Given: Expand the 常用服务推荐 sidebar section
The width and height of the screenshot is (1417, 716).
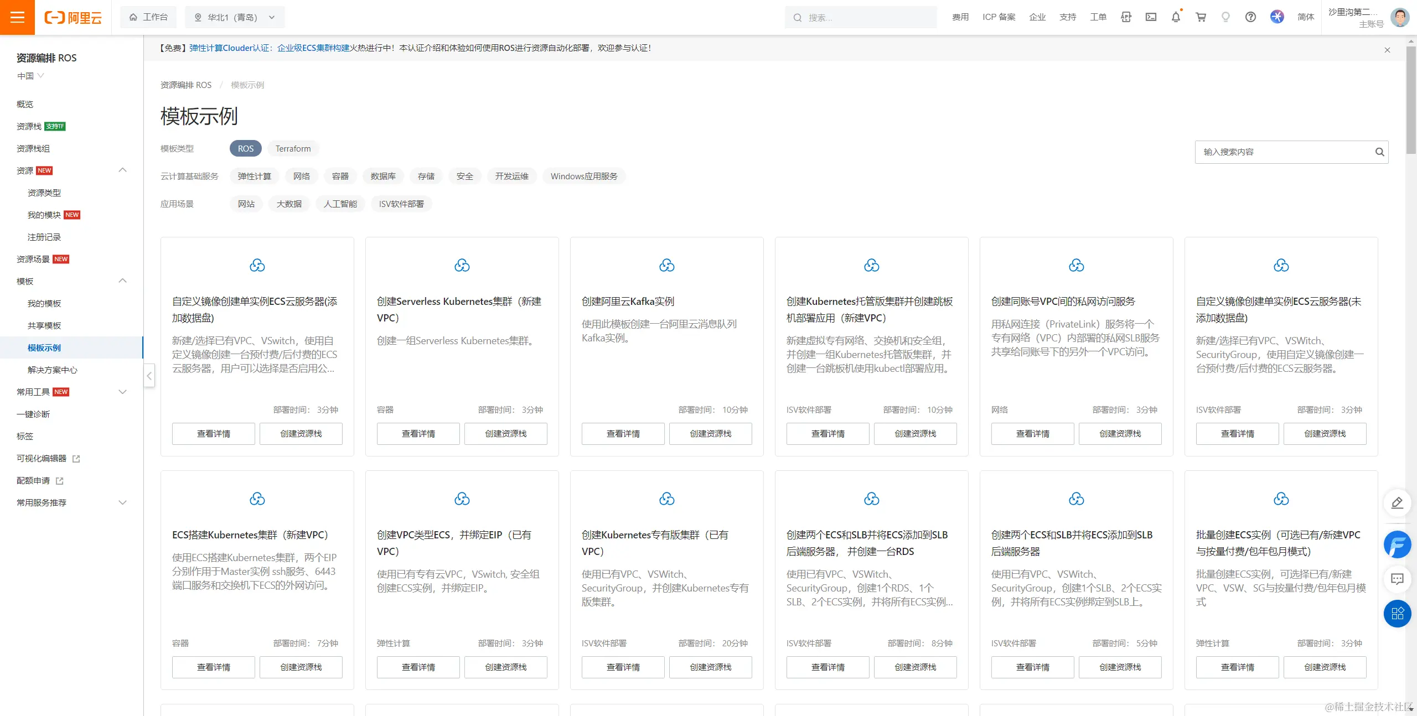Looking at the screenshot, I should [x=123, y=502].
